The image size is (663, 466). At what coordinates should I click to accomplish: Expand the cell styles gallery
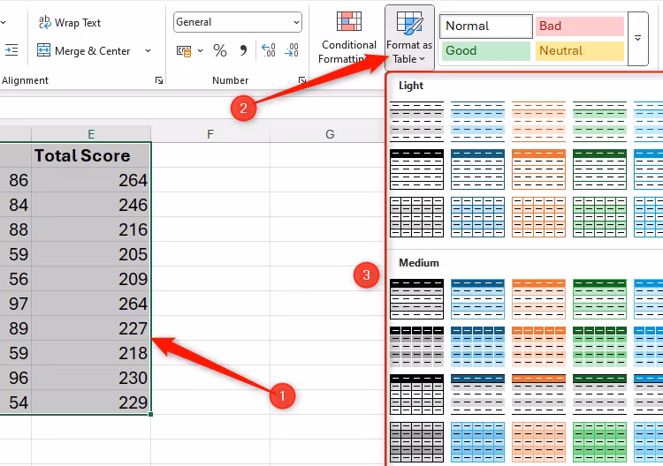pos(638,39)
